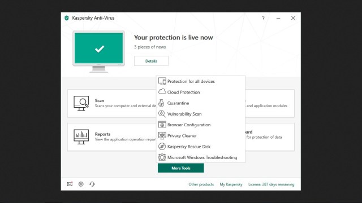Viewport: 362px width, 203px height.
Task: Click the Kaspersky shield logo icon
Action: click(67, 18)
